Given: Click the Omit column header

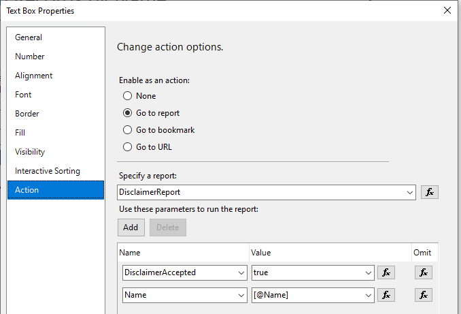Looking at the screenshot, I should [424, 253].
